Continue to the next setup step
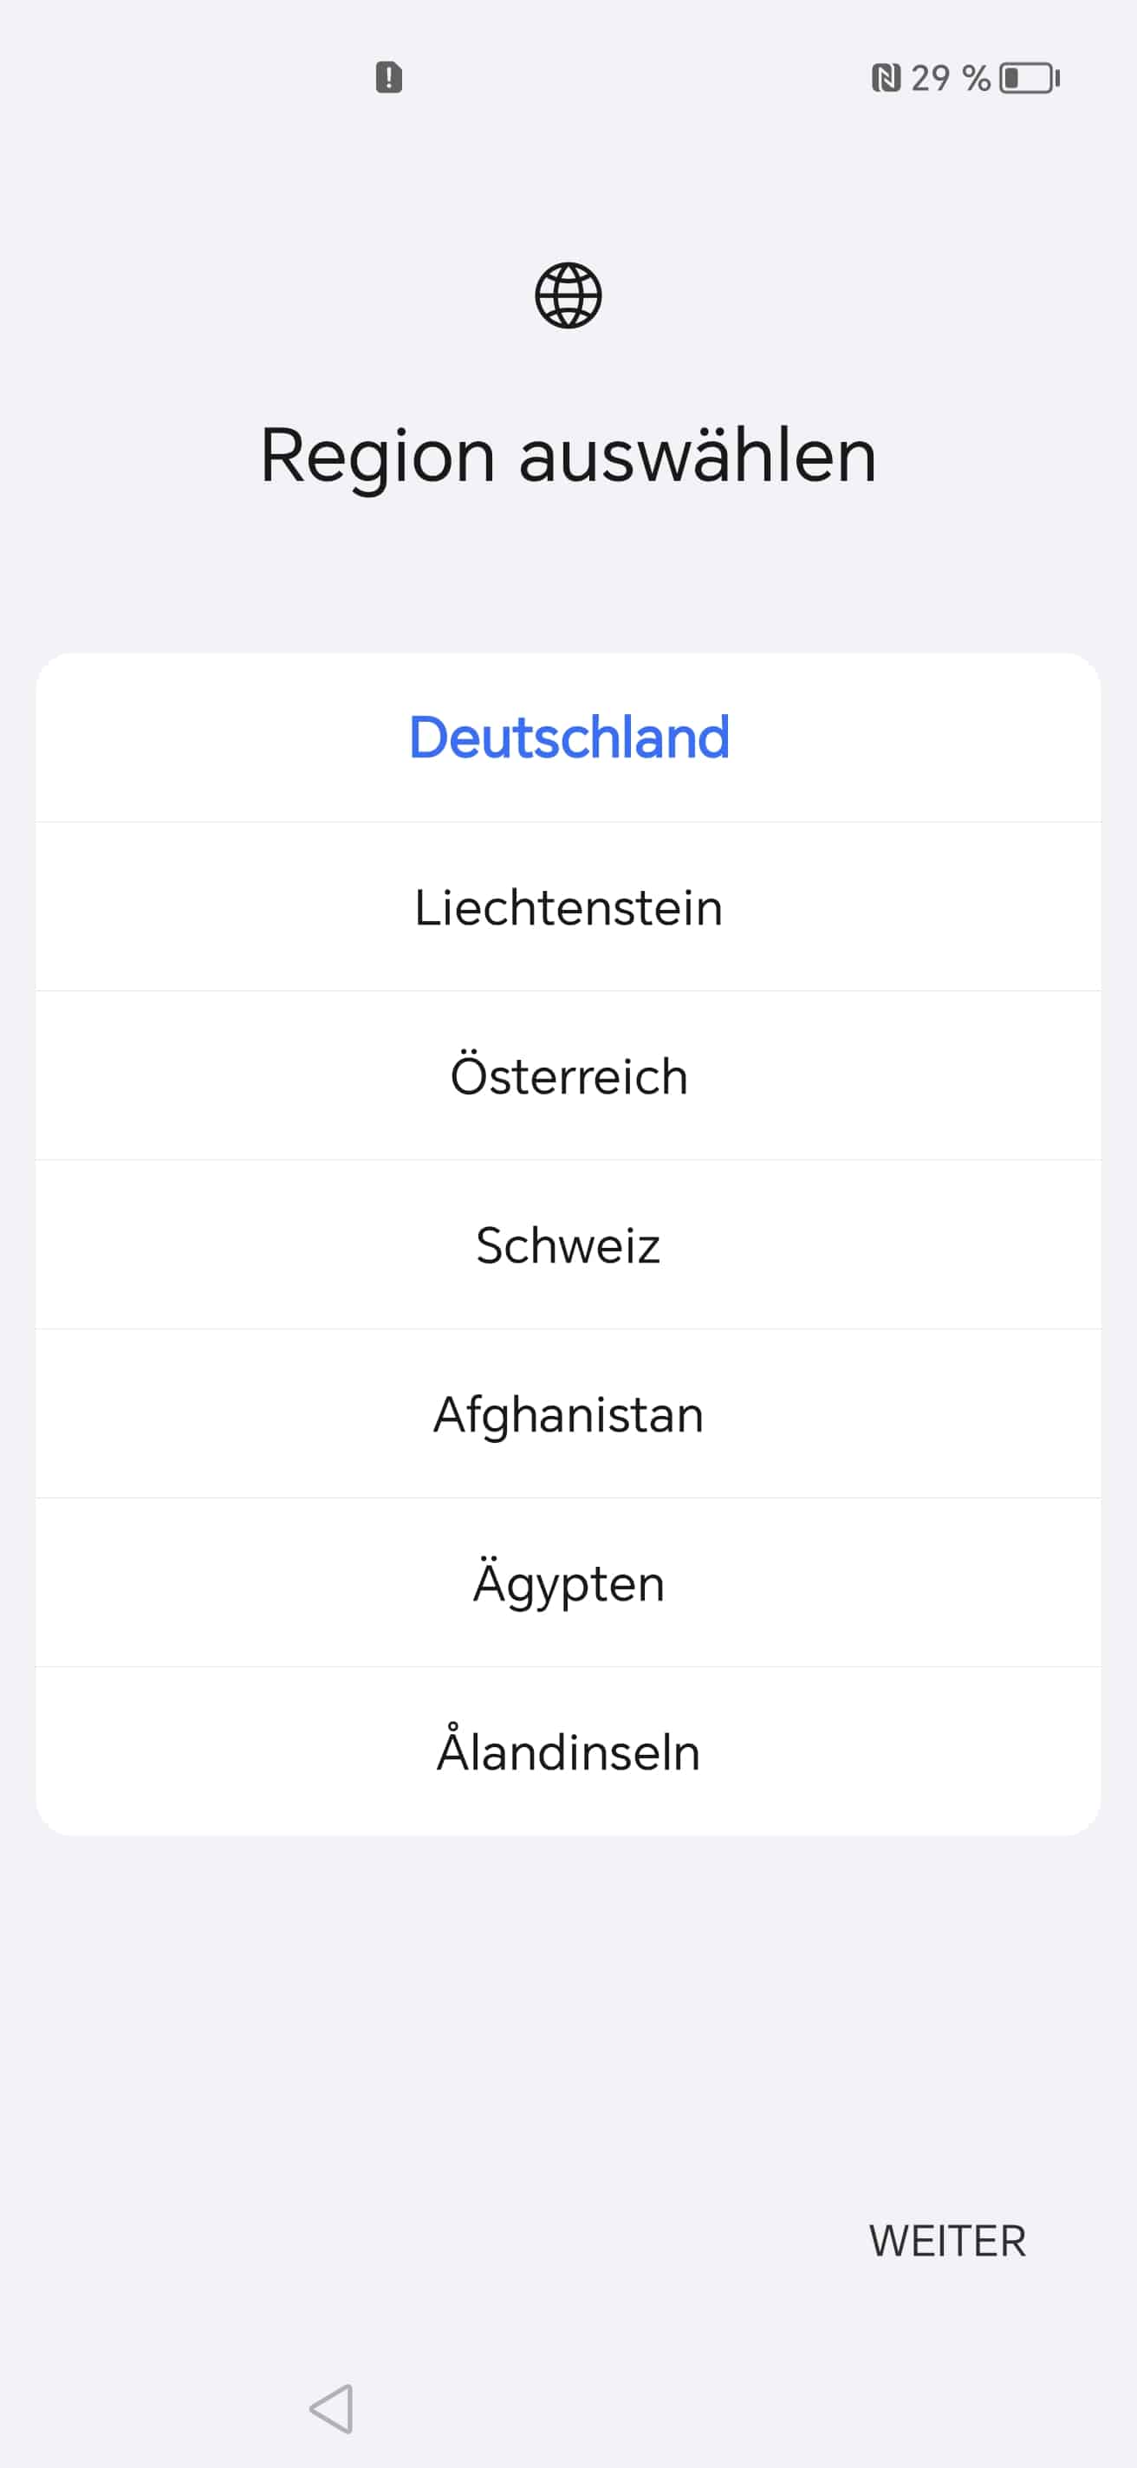 tap(946, 2241)
